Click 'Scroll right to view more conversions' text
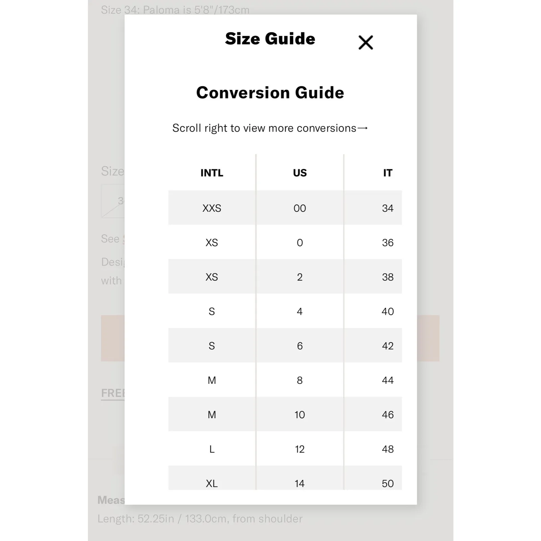The image size is (541, 541). pos(264,128)
